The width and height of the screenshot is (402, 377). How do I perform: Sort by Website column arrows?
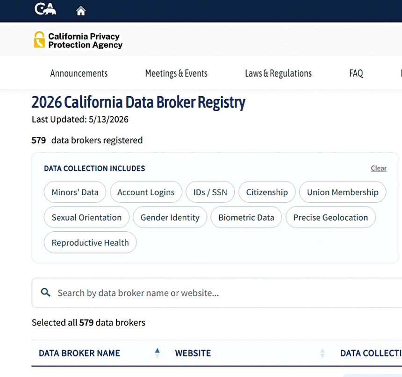click(323, 353)
